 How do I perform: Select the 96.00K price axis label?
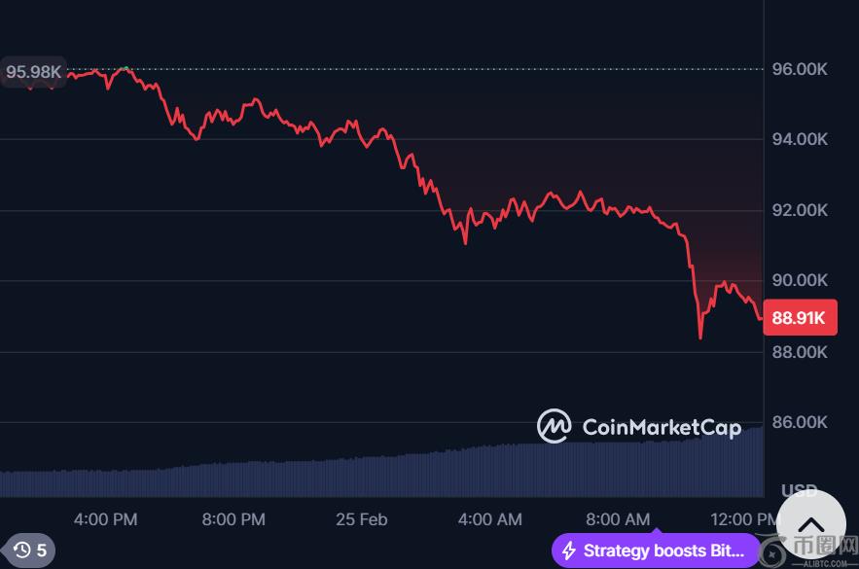(x=800, y=69)
